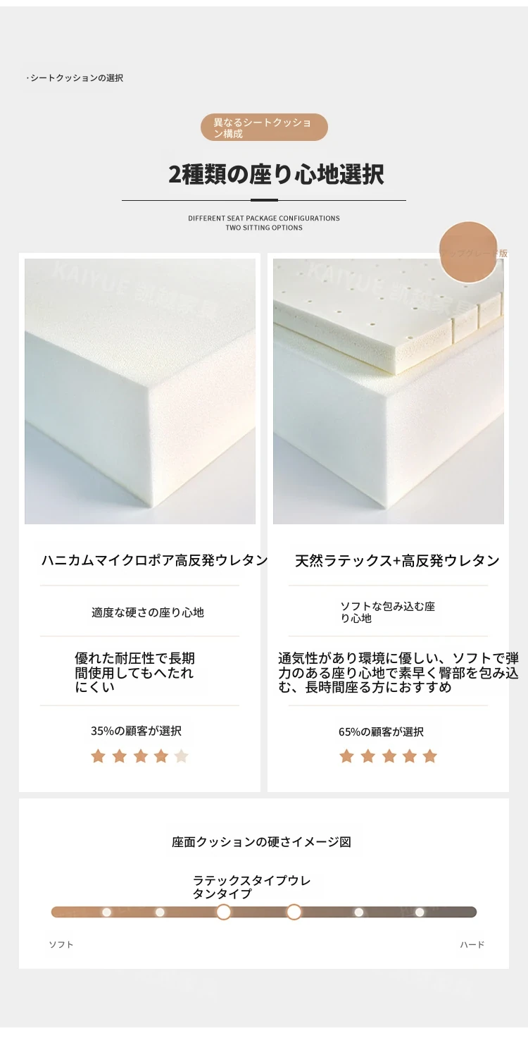This screenshot has height=1038, width=528.
Task: Select the right large hardness slider marker
Action: coord(294,912)
